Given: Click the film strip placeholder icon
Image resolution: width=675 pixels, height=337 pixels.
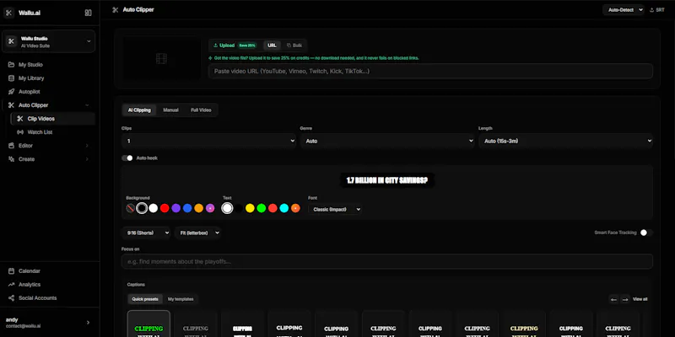Looking at the screenshot, I should pos(161,58).
